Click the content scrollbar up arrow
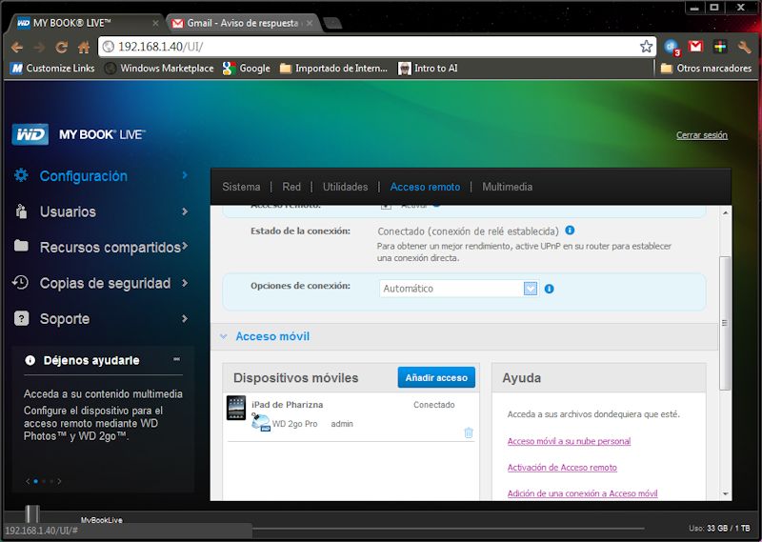This screenshot has width=762, height=542. click(725, 213)
